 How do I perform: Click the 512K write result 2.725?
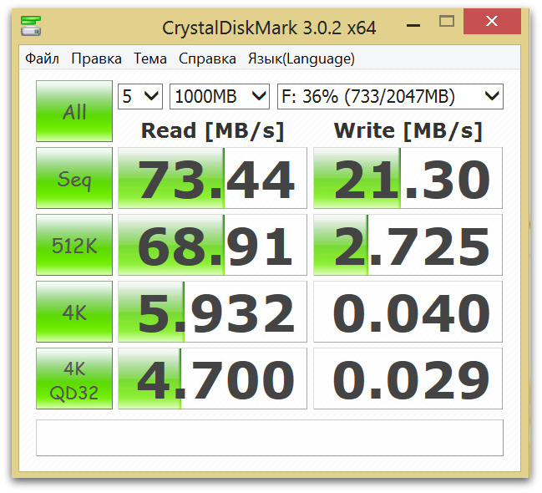click(408, 245)
